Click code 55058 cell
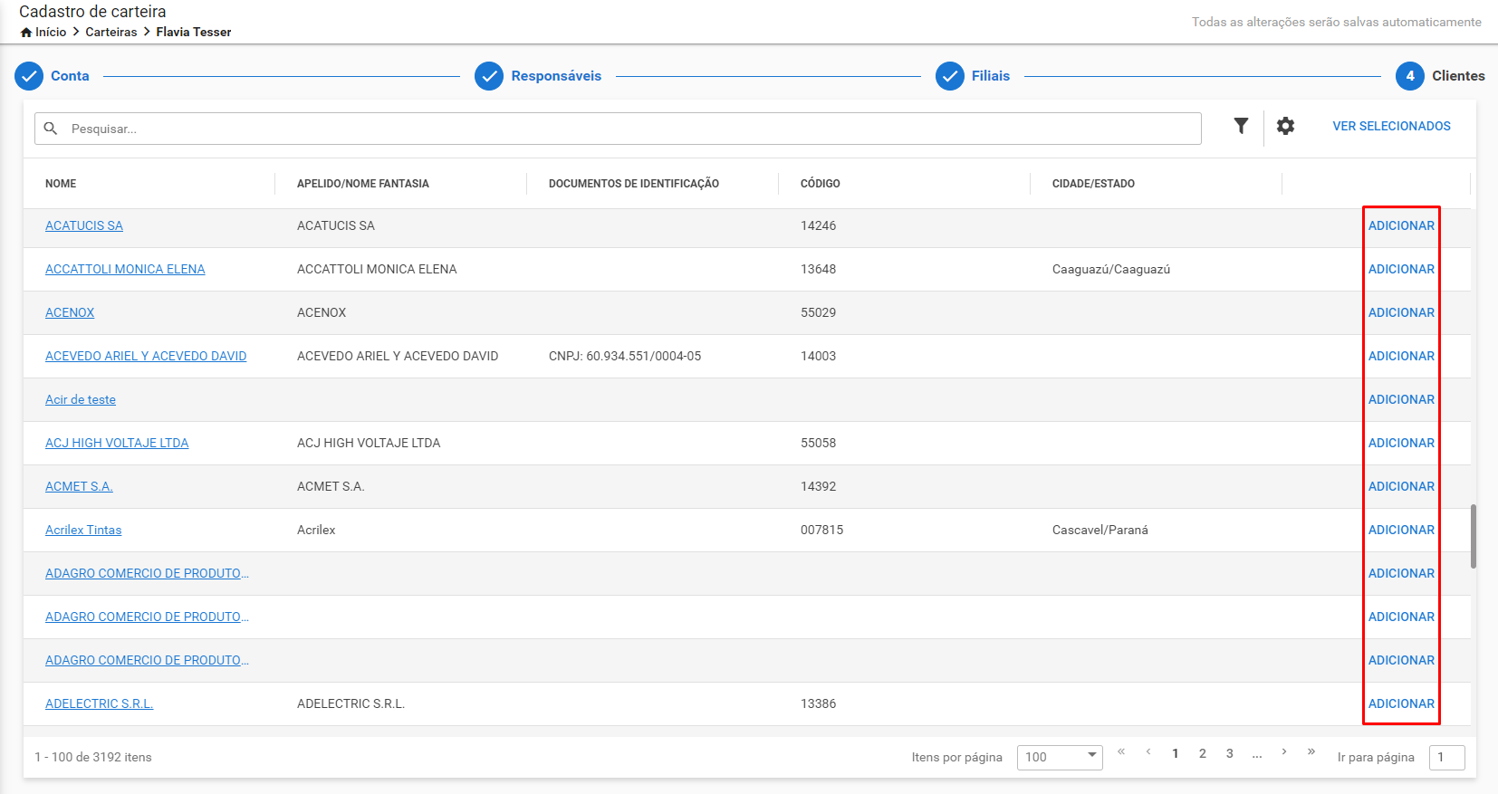Image resolution: width=1498 pixels, height=794 pixels. click(818, 443)
